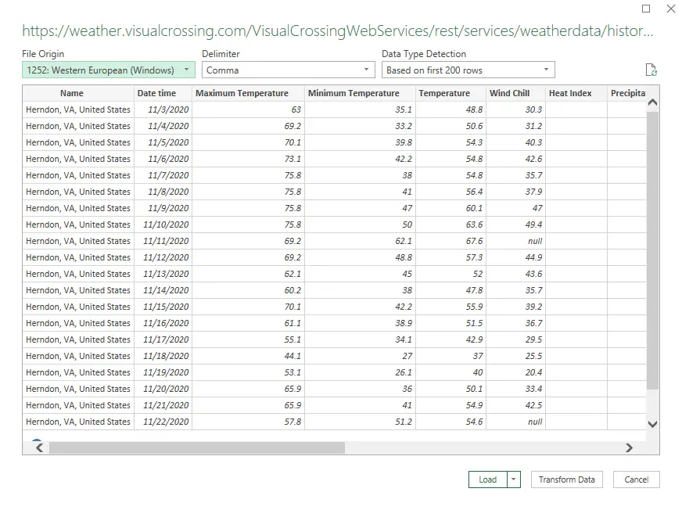682x510 pixels.
Task: Click the Transform Data button
Action: [566, 479]
